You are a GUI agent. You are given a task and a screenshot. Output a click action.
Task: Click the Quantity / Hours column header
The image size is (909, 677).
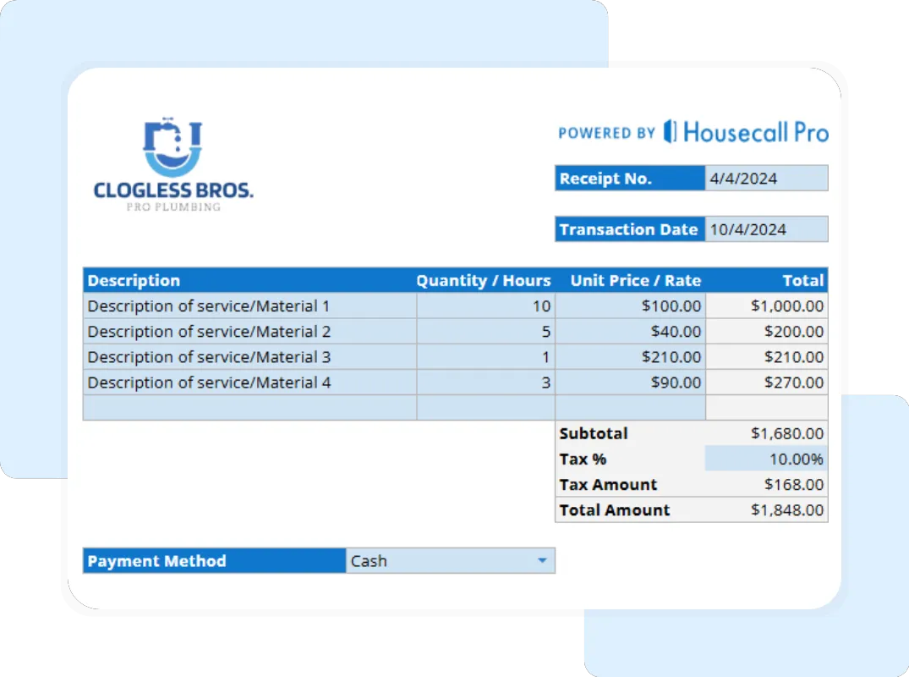484,280
